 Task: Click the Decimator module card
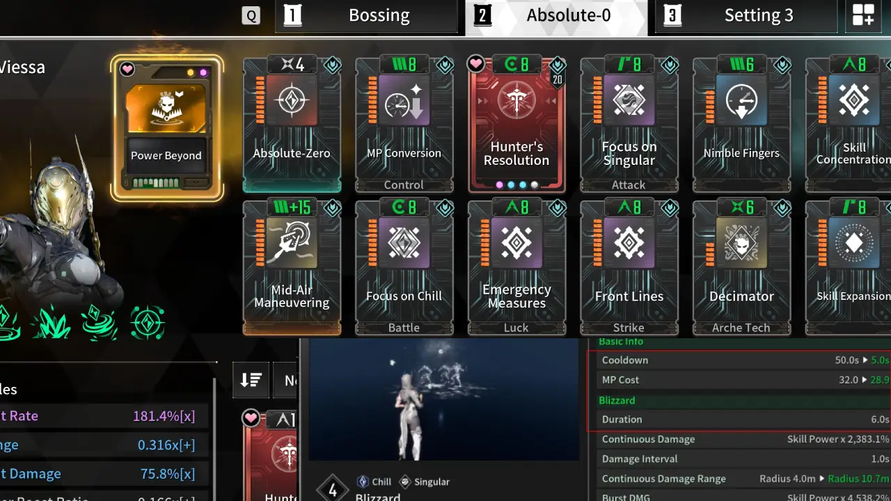pos(741,268)
